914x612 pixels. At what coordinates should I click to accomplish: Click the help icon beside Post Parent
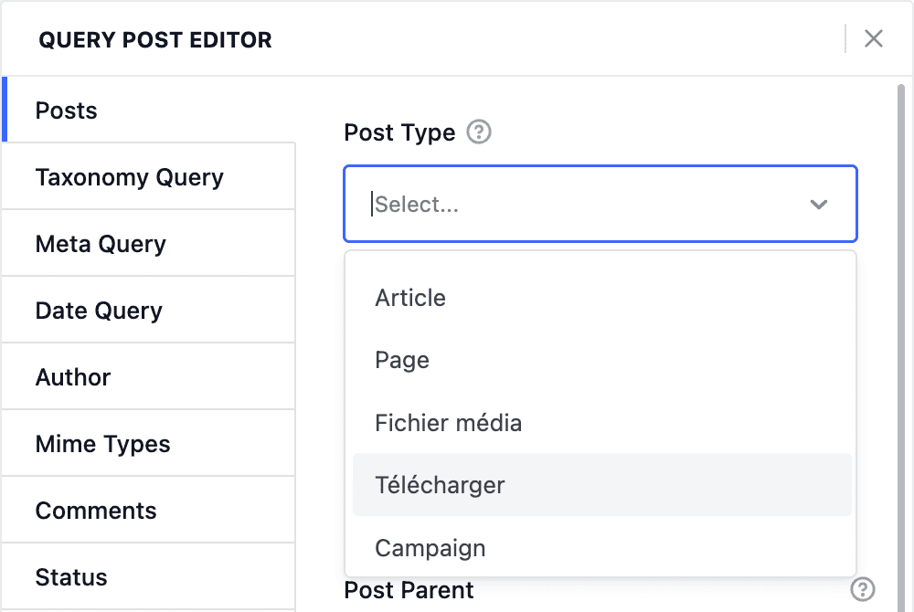862,589
